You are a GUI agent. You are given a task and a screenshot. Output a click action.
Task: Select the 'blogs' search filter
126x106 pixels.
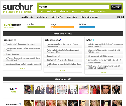(74, 11)
